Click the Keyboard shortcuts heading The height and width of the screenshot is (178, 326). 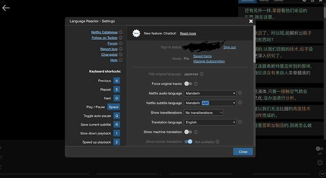click(105, 71)
